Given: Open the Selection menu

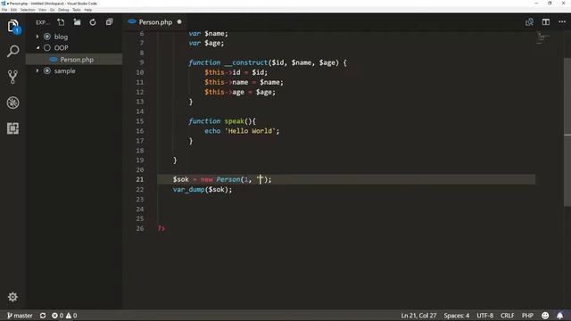Looking at the screenshot, I should tap(28, 10).
